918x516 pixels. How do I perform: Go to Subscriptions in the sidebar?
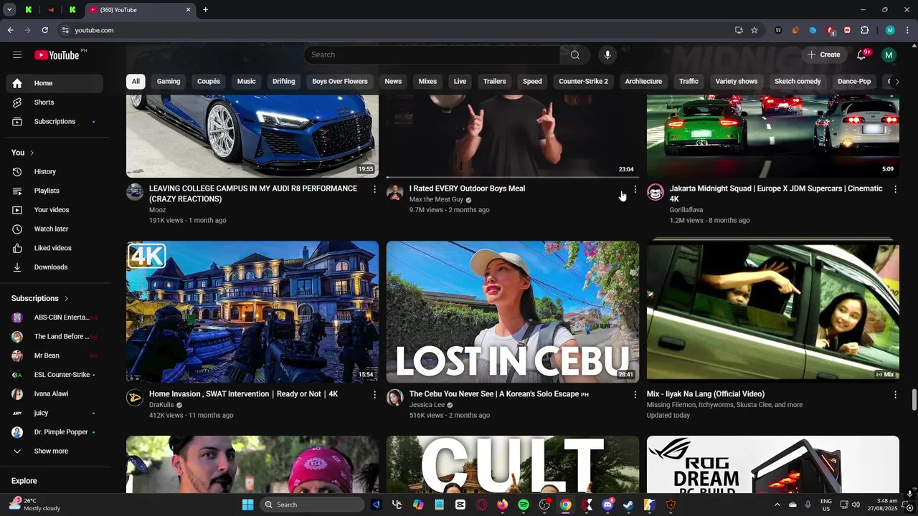coord(55,122)
